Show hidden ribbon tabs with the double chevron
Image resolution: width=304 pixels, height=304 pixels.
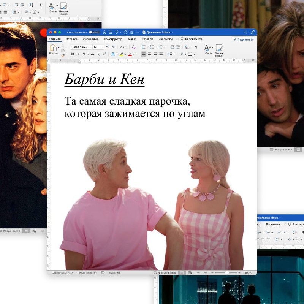[x=177, y=39]
